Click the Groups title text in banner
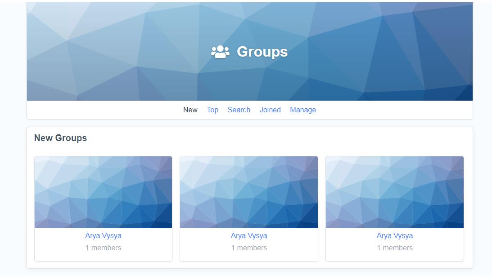Image resolution: width=492 pixels, height=279 pixels. (262, 52)
